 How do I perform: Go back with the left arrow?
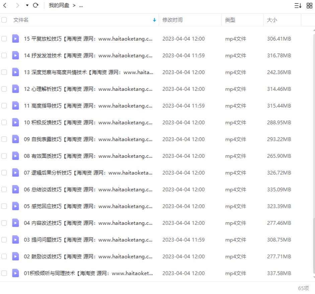point(5,5)
